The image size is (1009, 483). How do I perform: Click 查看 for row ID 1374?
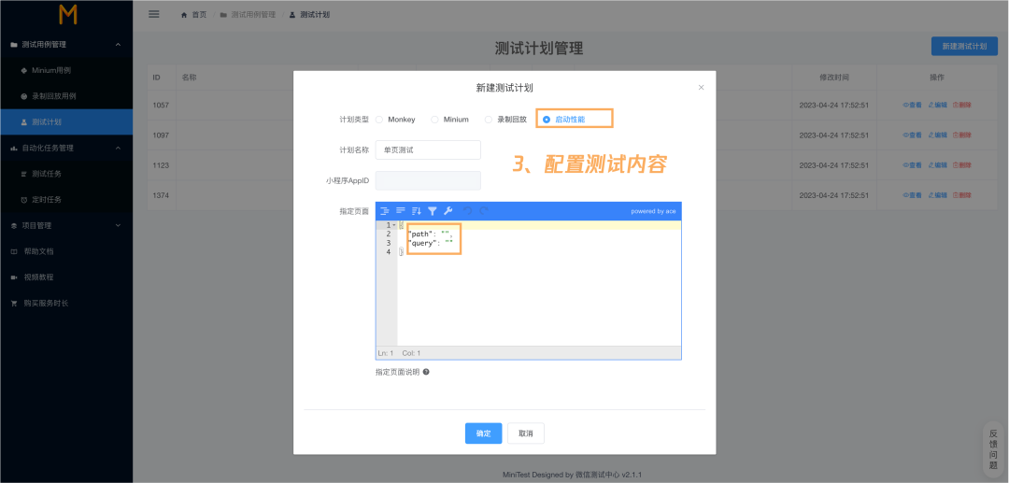pos(913,195)
